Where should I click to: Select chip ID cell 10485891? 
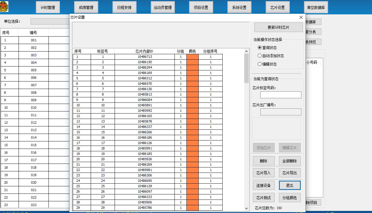tap(145, 105)
